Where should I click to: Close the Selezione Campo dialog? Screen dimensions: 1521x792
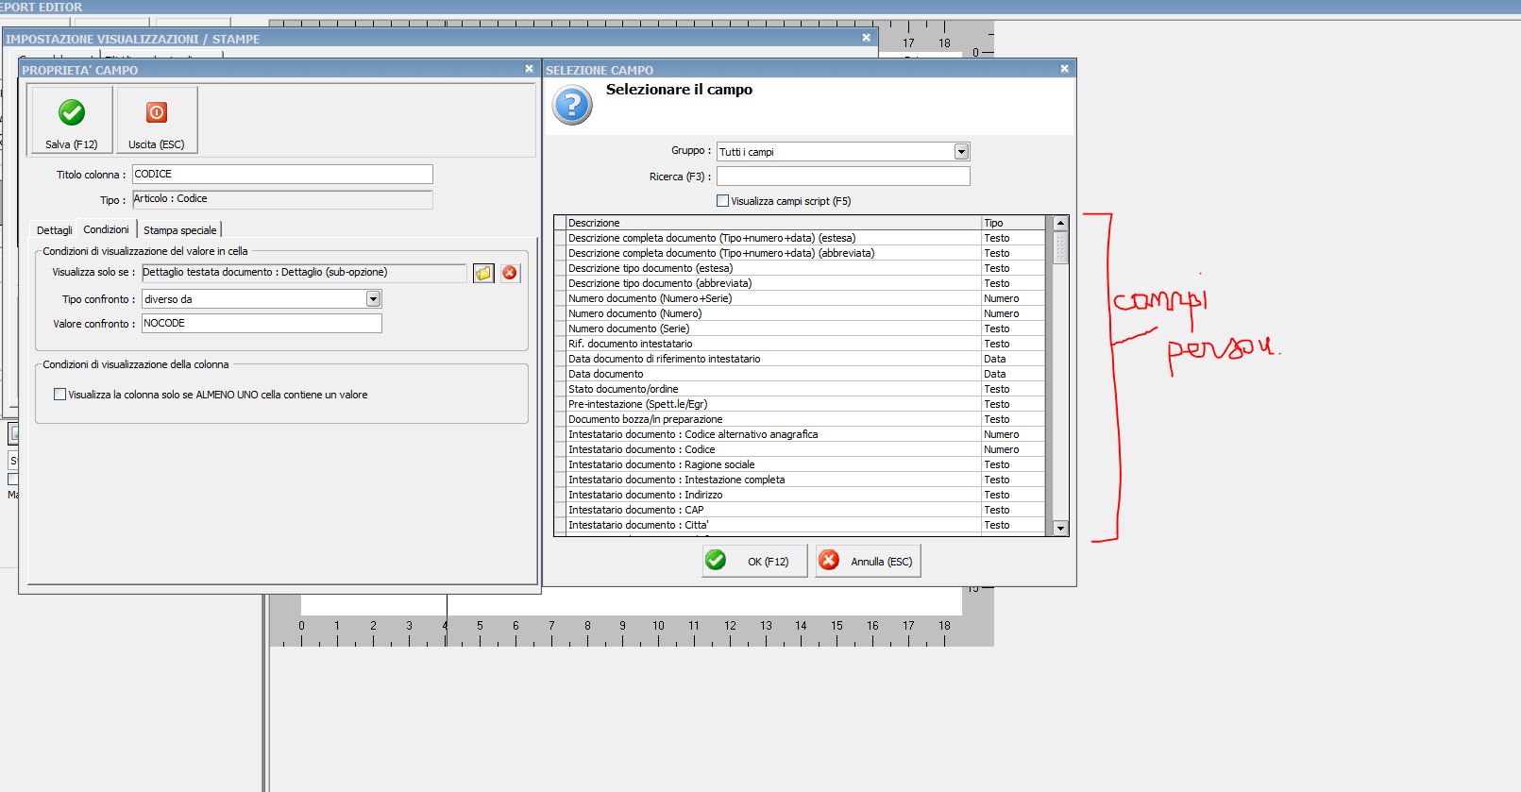1064,69
